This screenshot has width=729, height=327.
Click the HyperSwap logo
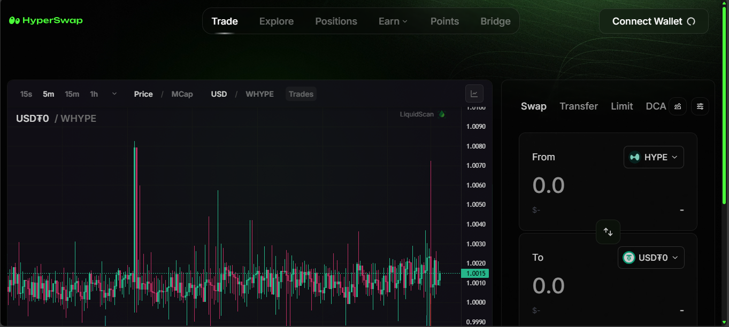46,21
